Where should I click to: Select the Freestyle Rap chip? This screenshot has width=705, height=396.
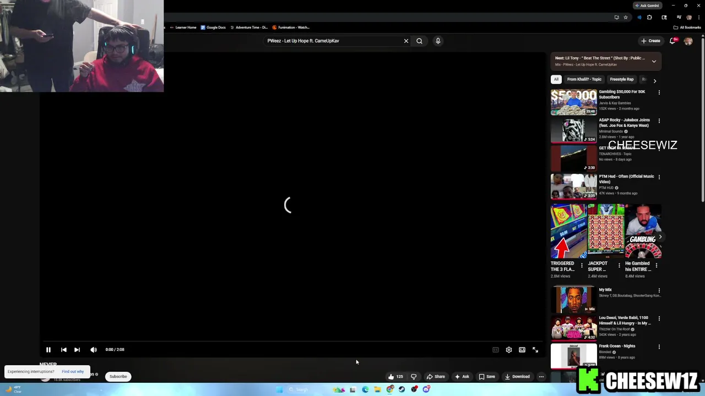pos(622,79)
